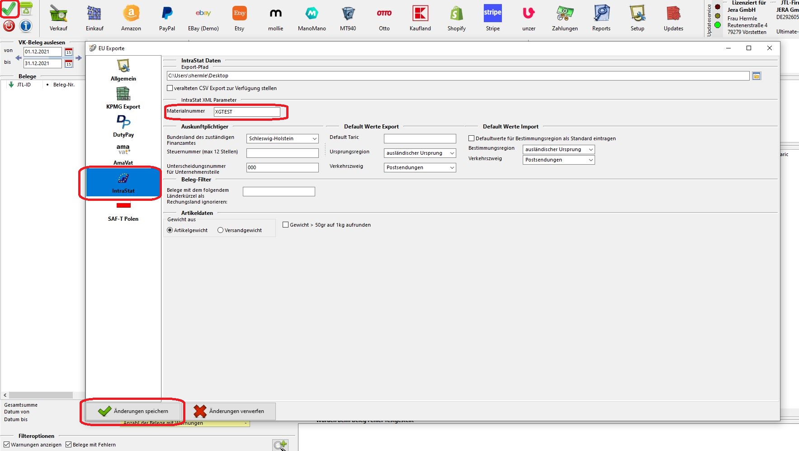Click Änderungen verwerfen button

tap(229, 411)
